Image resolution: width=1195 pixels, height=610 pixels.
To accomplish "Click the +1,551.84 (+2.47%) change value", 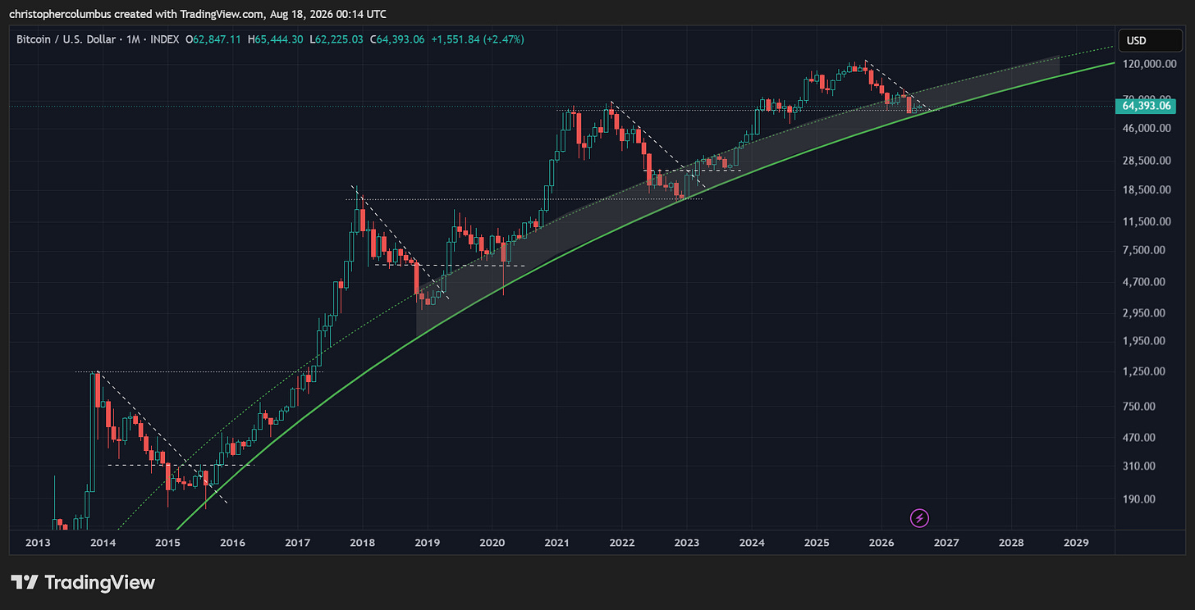I will tap(477, 39).
